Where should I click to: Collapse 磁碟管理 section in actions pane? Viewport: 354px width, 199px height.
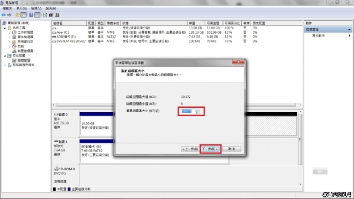349,29
